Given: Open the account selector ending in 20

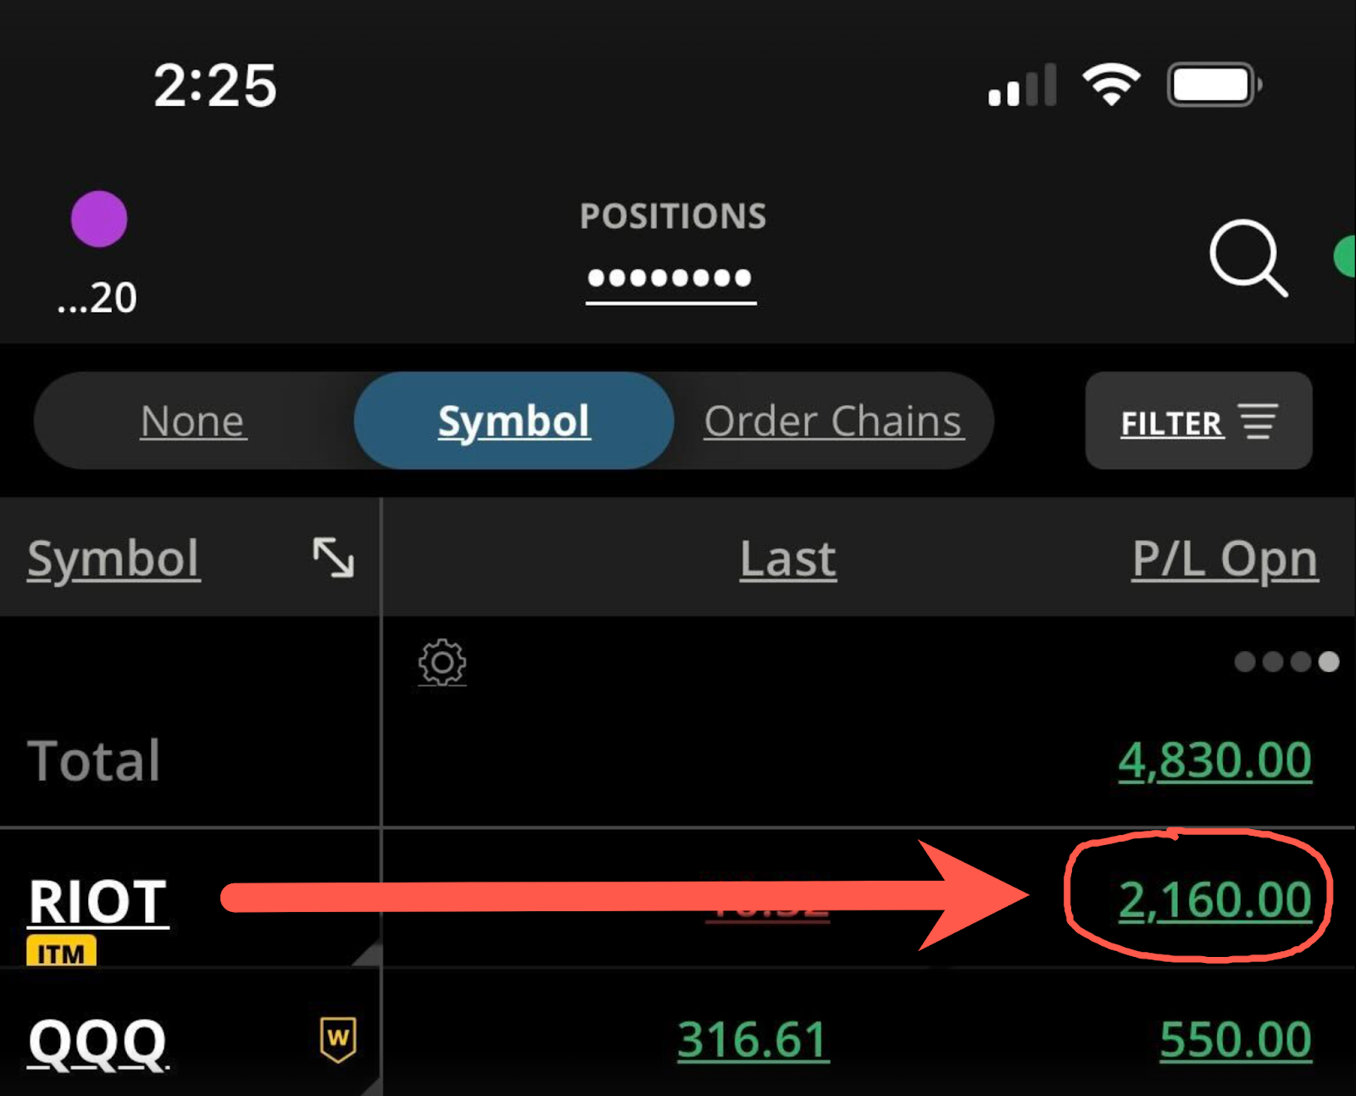Looking at the screenshot, I should pyautogui.click(x=97, y=298).
